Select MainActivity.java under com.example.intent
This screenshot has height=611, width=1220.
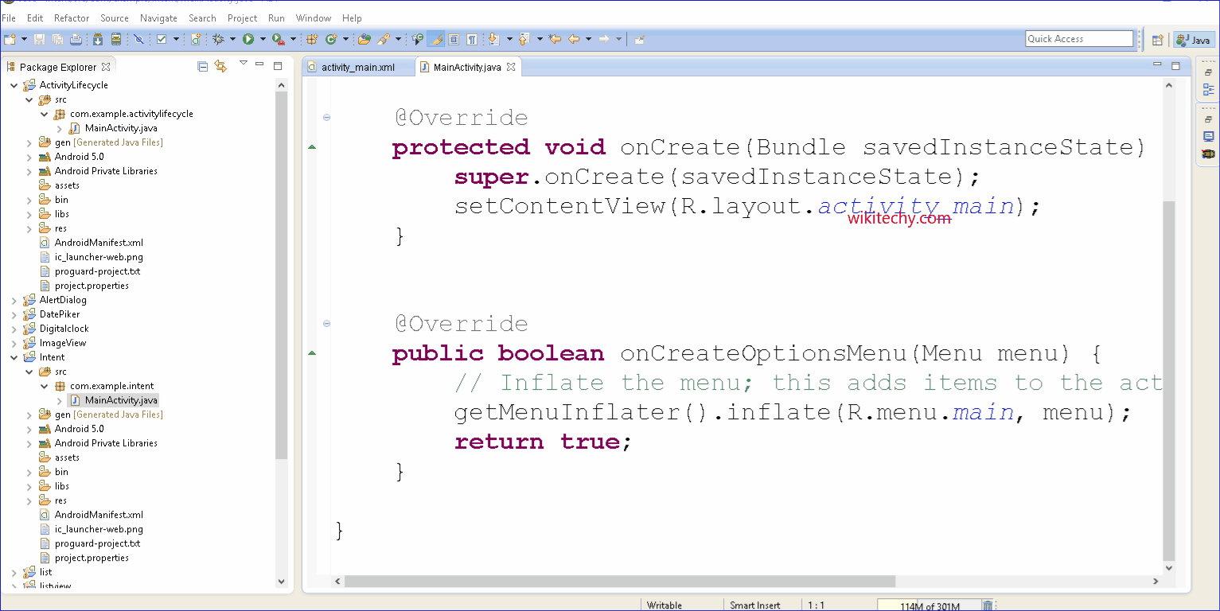[x=121, y=400]
